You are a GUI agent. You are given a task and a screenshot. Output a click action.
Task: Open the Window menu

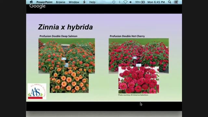tap(74, 2)
